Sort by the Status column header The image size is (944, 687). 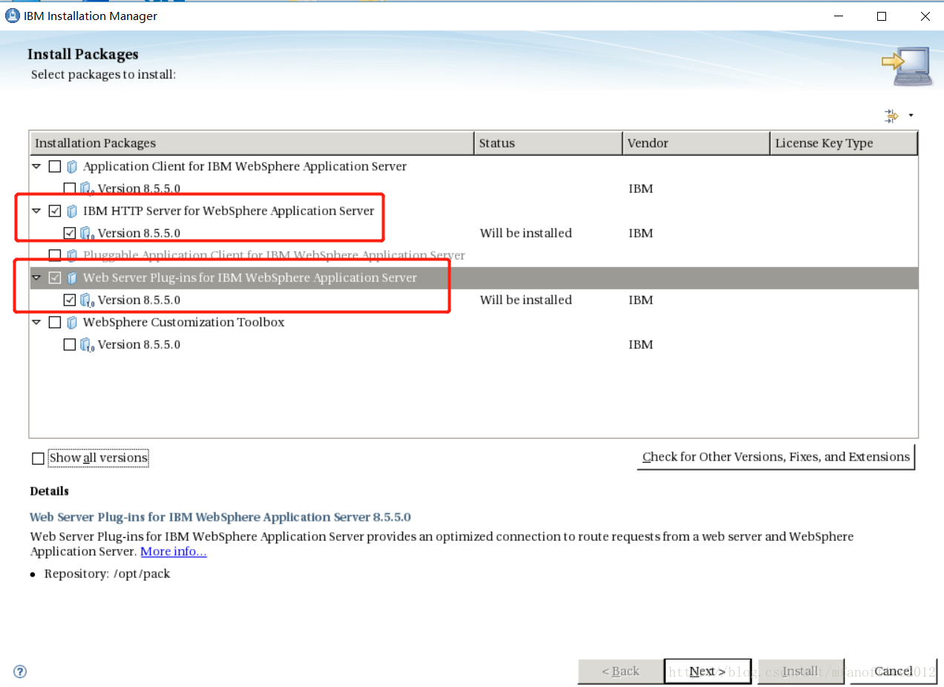point(548,143)
